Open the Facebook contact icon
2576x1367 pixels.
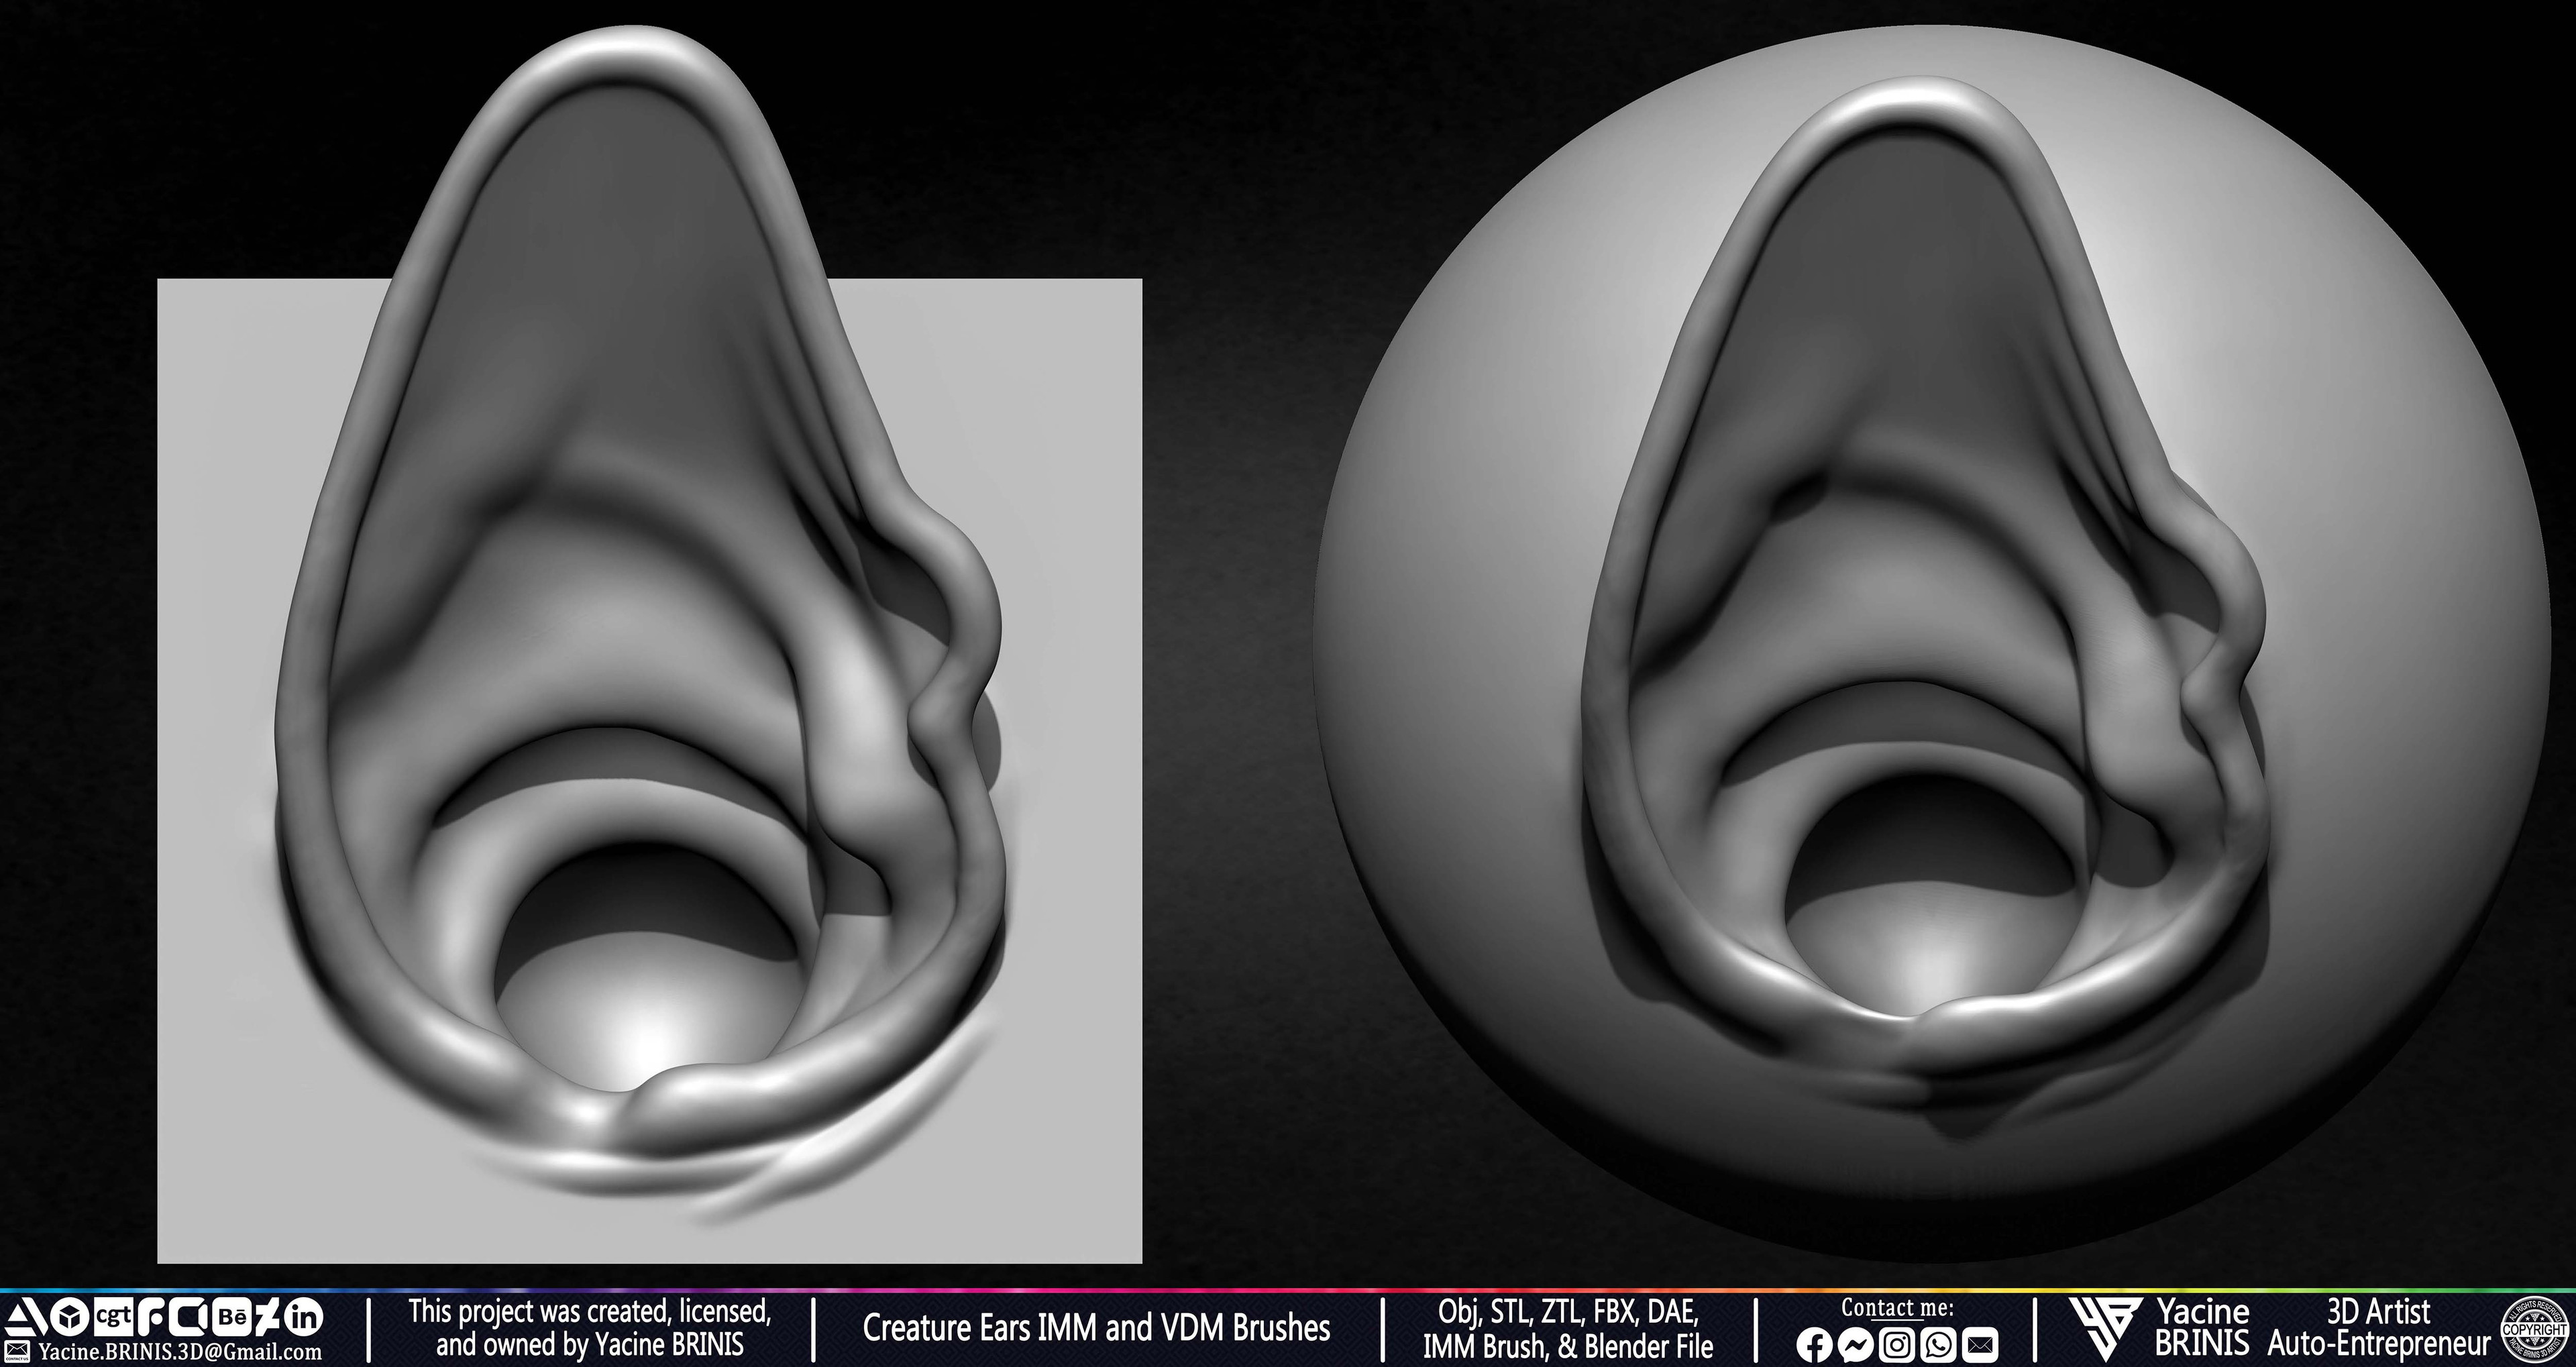tap(1814, 1345)
